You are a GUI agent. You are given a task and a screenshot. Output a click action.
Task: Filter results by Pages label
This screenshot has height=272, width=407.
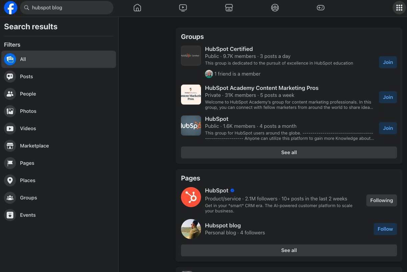pyautogui.click(x=27, y=163)
